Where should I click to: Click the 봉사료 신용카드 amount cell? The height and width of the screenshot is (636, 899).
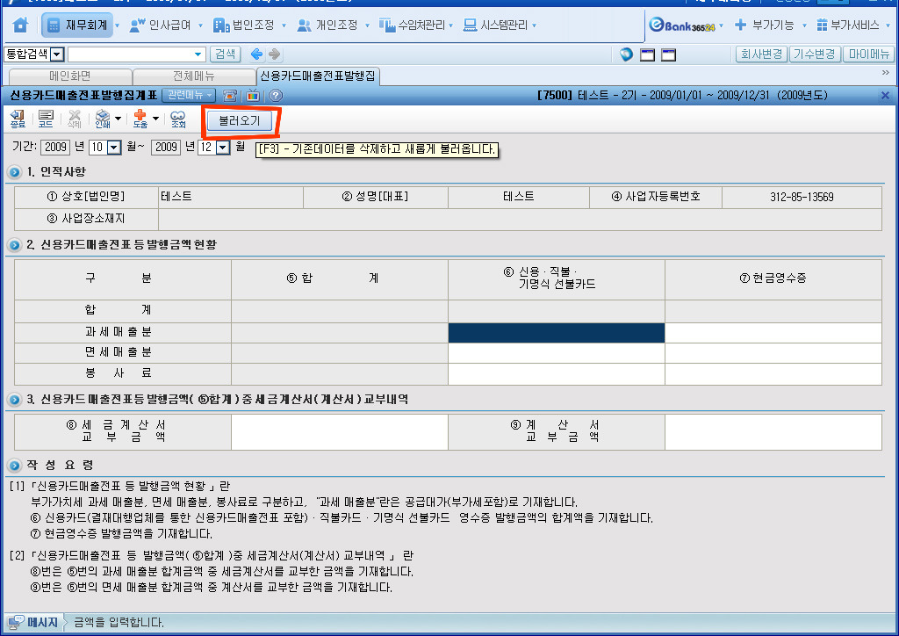(x=556, y=374)
